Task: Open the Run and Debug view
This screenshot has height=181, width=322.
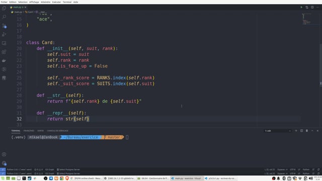Action: pos(4,34)
